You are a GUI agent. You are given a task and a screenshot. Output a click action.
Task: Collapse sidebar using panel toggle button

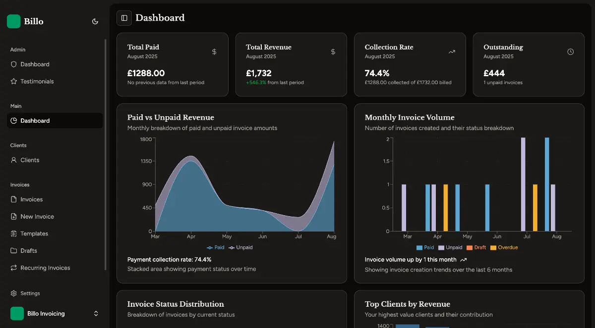pos(124,18)
